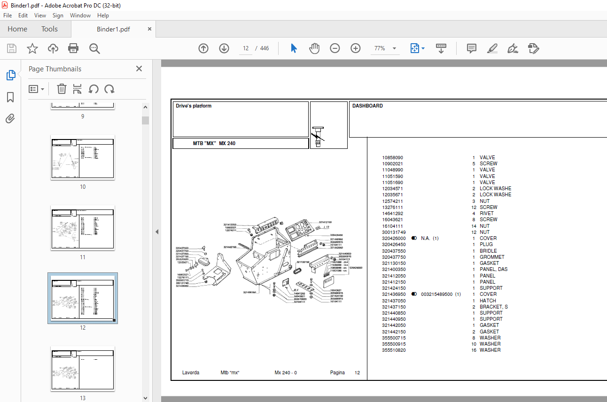
Task: Go to the previous page arrow
Action: pyautogui.click(x=203, y=48)
